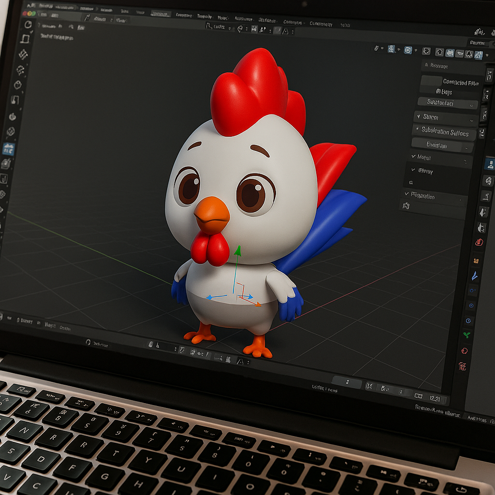The height and width of the screenshot is (495, 495).
Task: Click the triangle icon in the bottom toolbar
Action: (240, 362)
